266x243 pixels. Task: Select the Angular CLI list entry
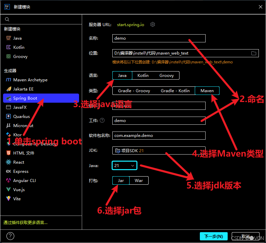(41, 180)
